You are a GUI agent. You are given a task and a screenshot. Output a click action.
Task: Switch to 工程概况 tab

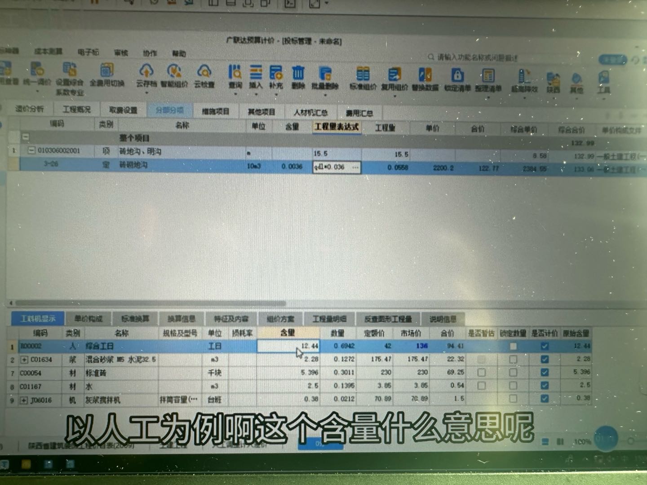76,109
